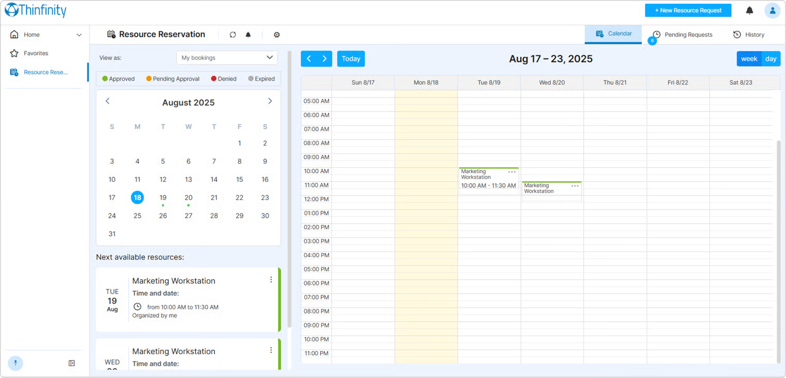The image size is (786, 378).
Task: Click the refresh icon beside Resource Reservation
Action: coord(233,35)
